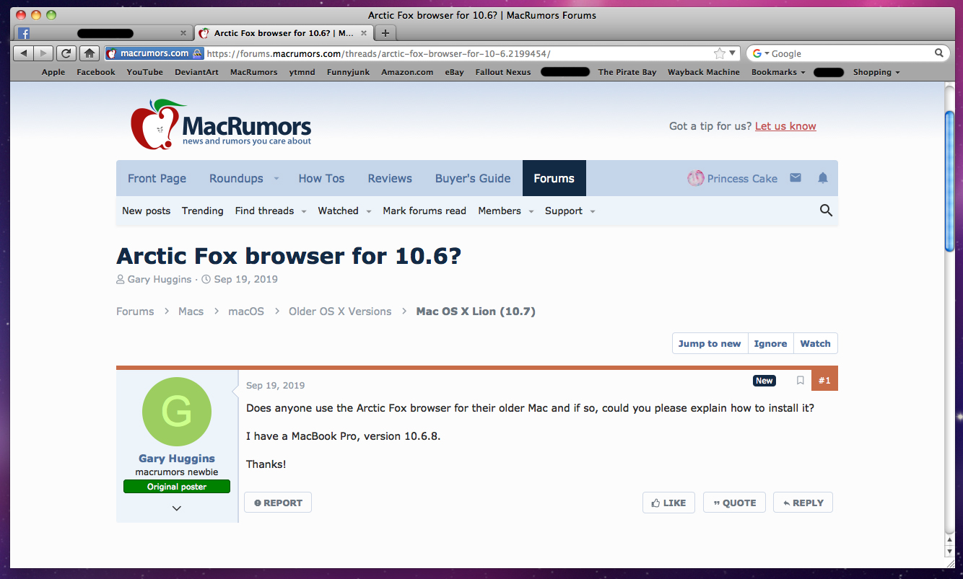Quote the first post
Viewport: 963px width, 579px height.
click(x=734, y=503)
